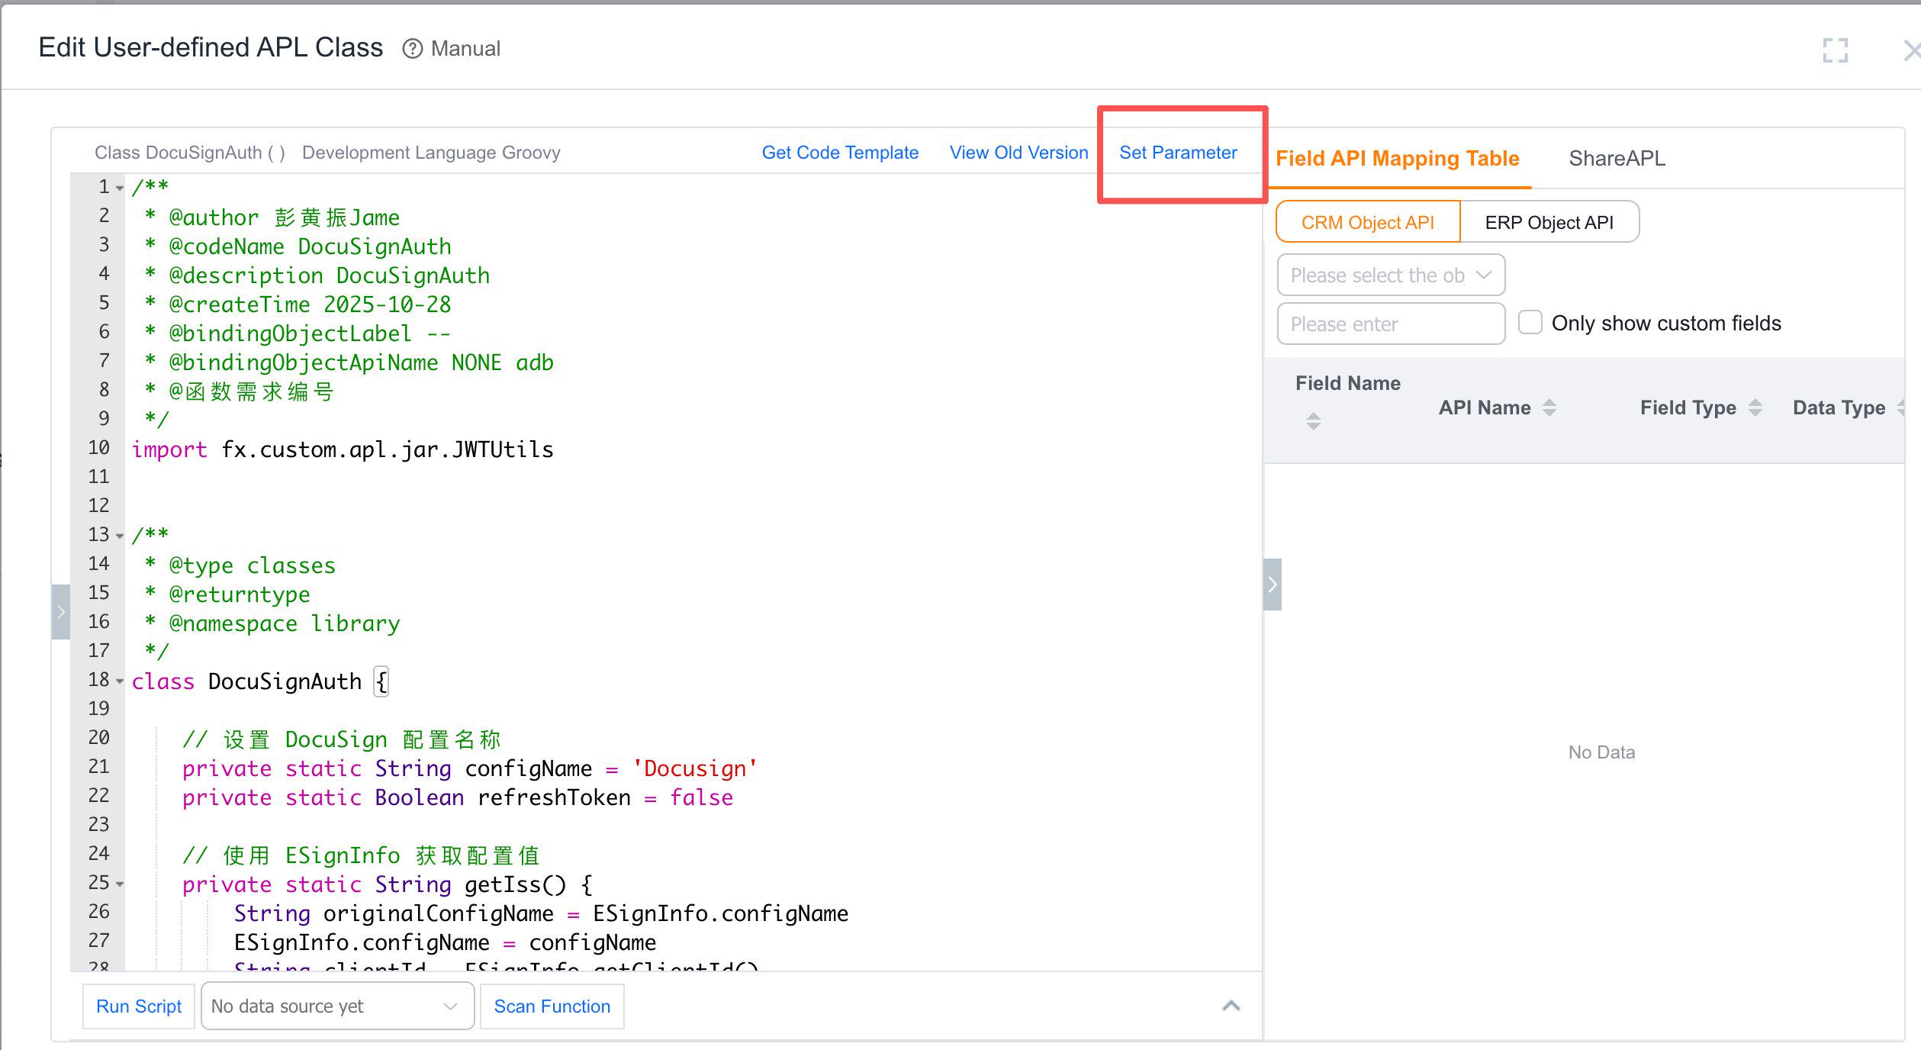
Task: Click the Run Script button
Action: [x=139, y=1006]
